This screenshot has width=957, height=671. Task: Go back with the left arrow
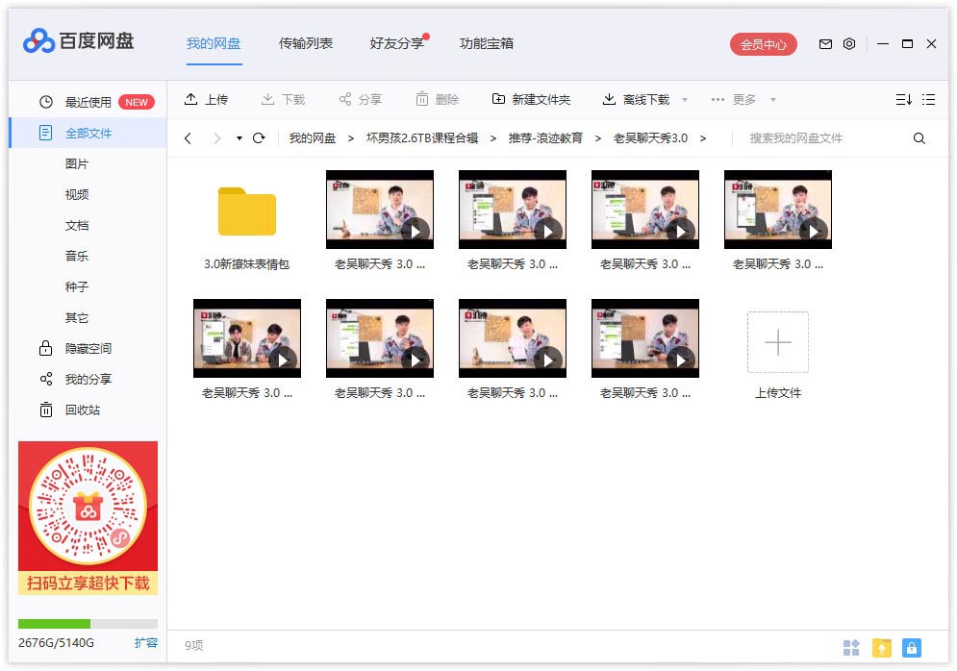pyautogui.click(x=188, y=138)
